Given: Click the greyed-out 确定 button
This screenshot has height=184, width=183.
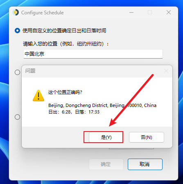Looking at the screenshot, I should pos(106,164).
